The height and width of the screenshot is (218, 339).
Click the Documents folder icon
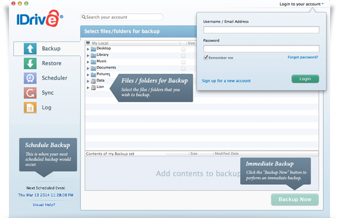tap(93, 68)
